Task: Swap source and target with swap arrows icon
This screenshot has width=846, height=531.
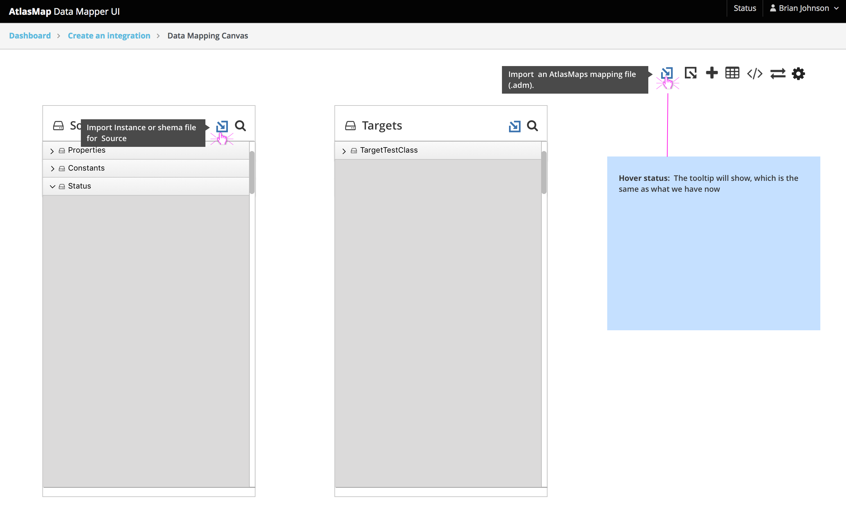Action: 778,73
